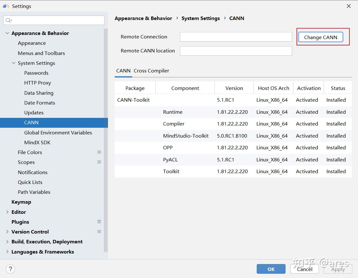
Task: Close the Settings dialog window
Action: [349, 6]
